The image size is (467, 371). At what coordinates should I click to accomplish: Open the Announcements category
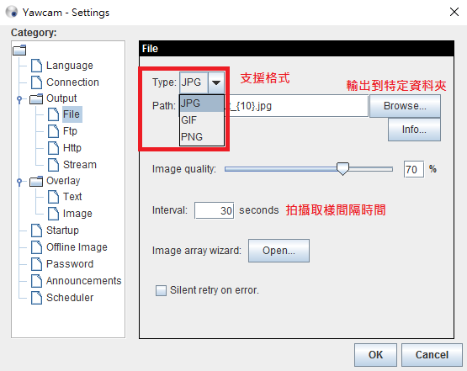pyautogui.click(x=83, y=281)
